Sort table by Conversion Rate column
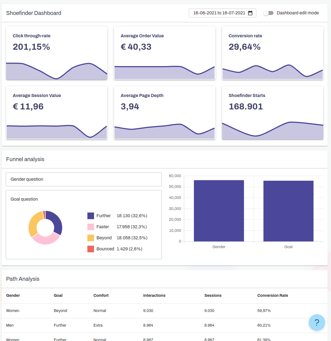 click(x=272, y=295)
